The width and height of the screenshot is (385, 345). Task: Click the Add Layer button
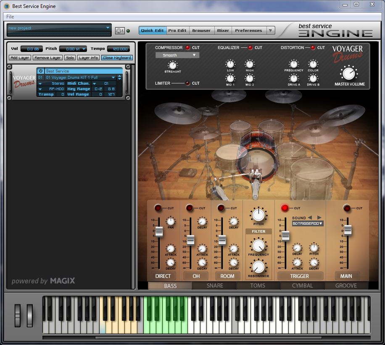(x=20, y=57)
